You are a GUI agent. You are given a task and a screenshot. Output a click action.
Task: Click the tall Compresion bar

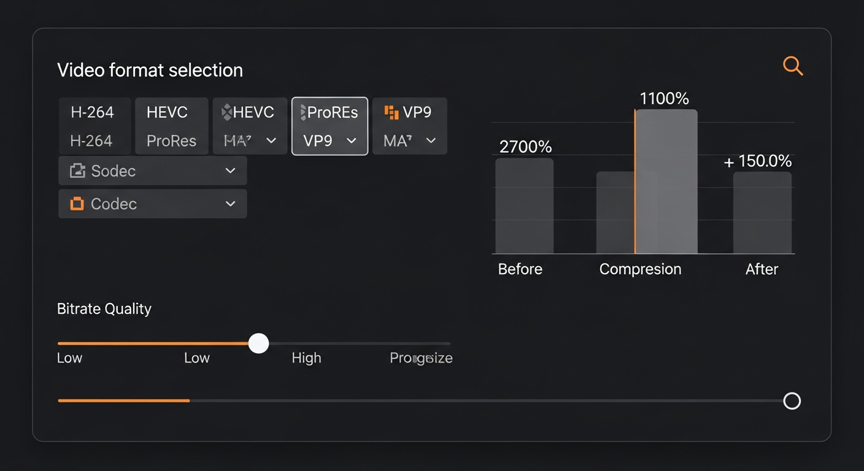(x=666, y=182)
